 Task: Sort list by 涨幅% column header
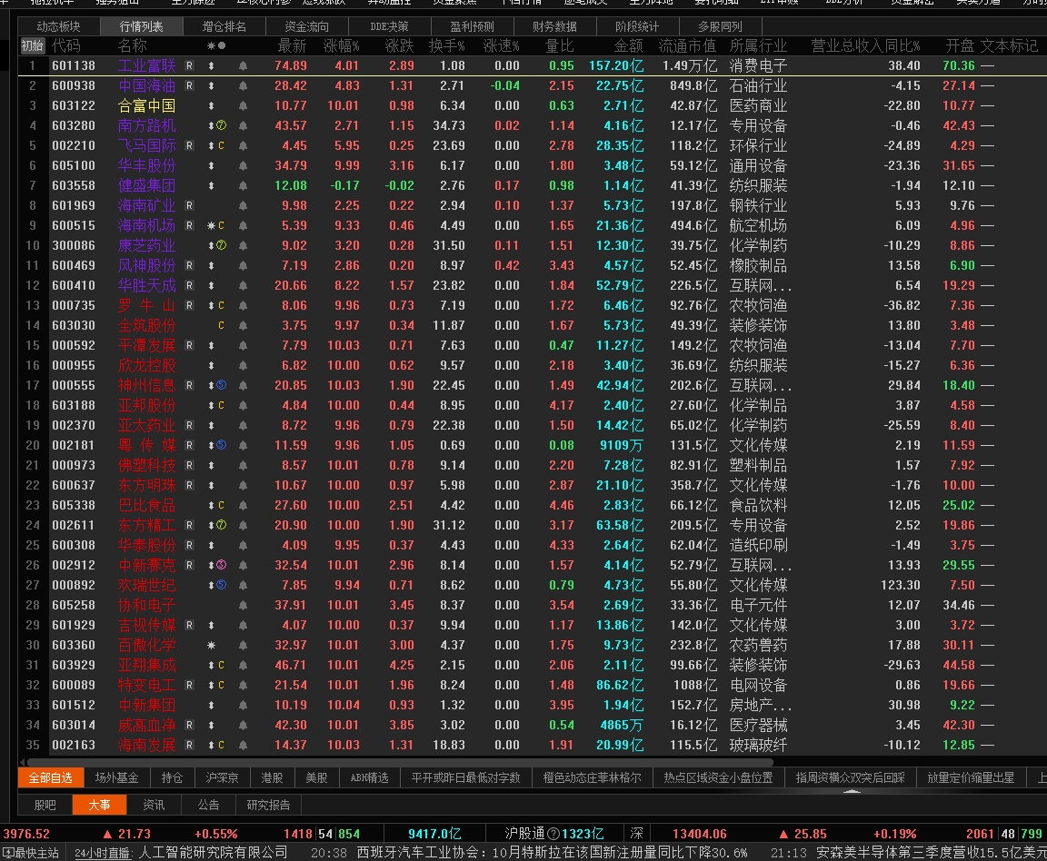(341, 46)
